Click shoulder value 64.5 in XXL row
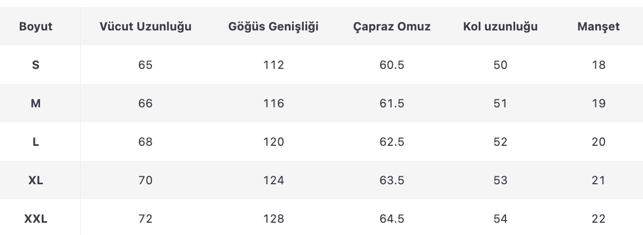The image size is (643, 235). (392, 219)
